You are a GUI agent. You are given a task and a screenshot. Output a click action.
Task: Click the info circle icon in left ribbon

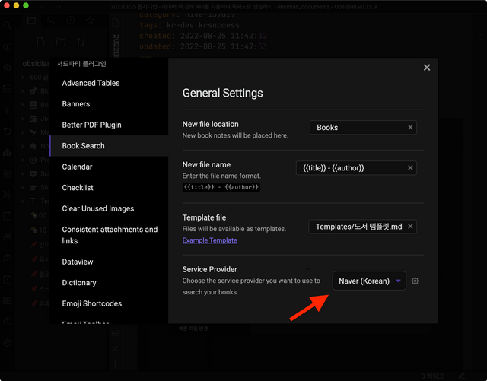pyautogui.click(x=7, y=46)
